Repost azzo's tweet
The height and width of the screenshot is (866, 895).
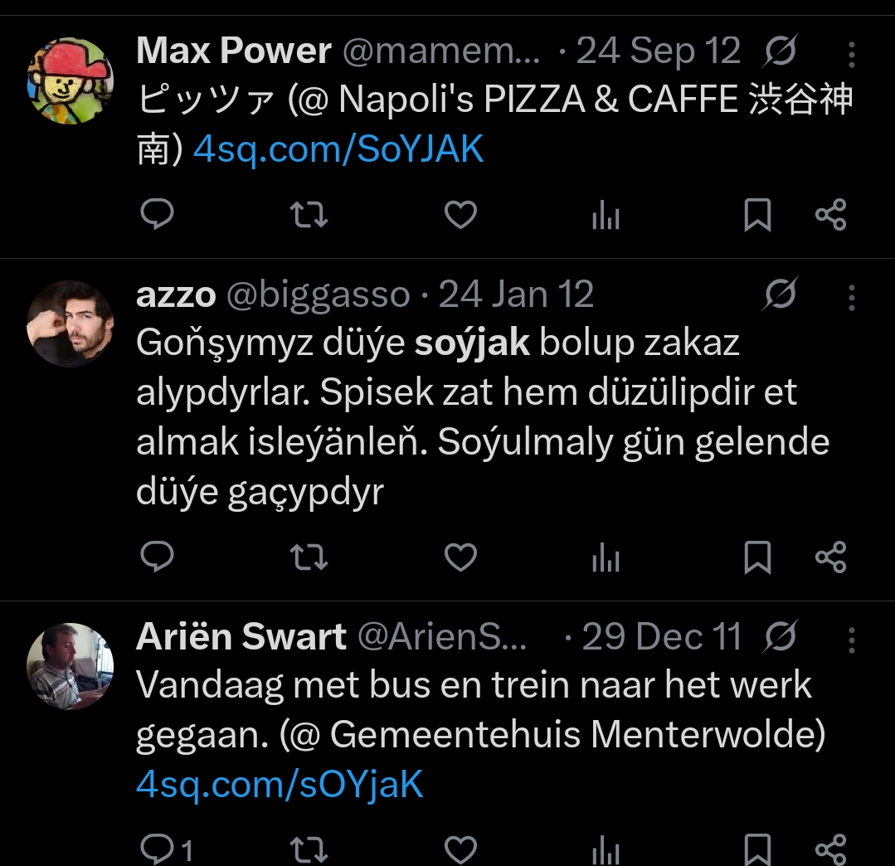(309, 557)
